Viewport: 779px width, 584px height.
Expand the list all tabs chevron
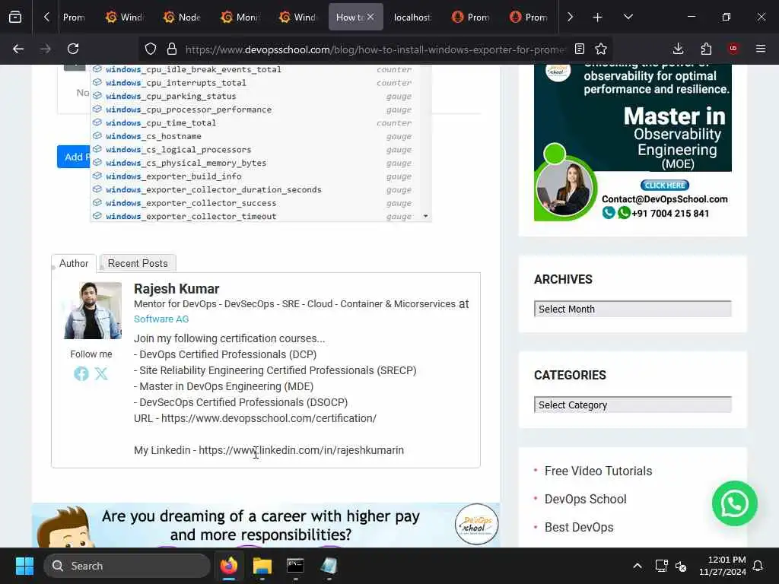coord(628,17)
